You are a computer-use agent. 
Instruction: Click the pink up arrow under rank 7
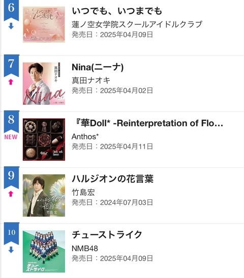coord(11,82)
